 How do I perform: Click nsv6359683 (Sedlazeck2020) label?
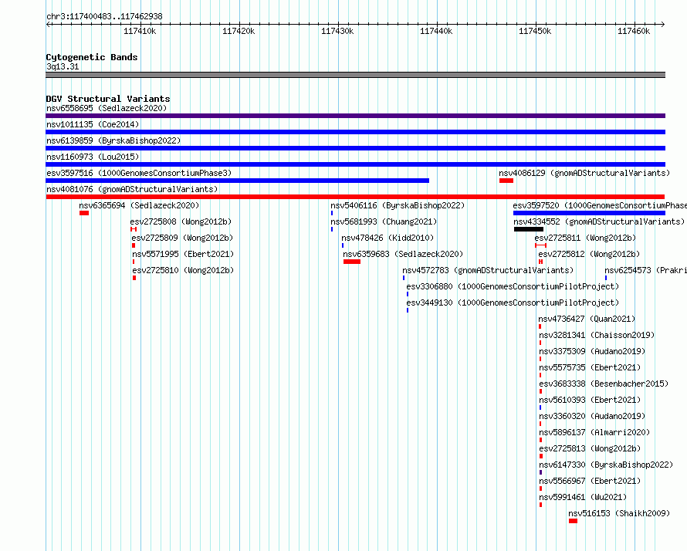403,254
